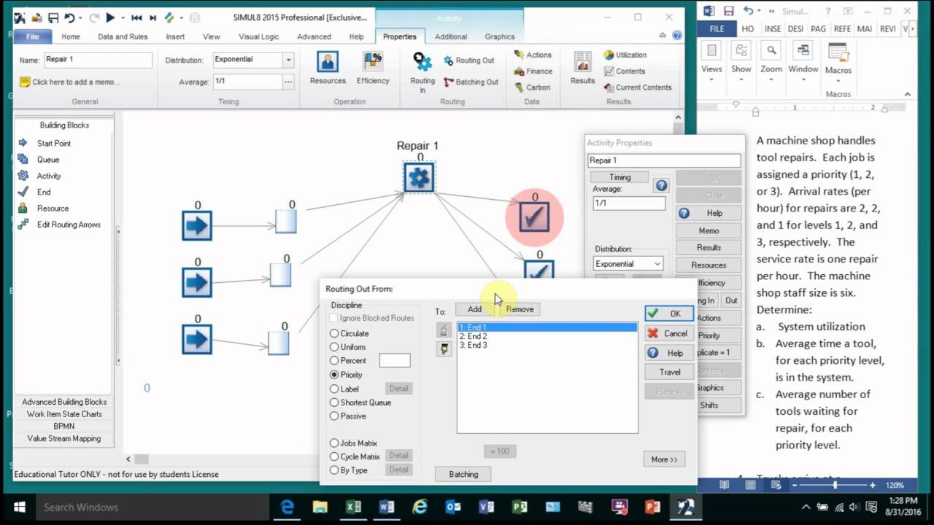Screen dimensions: 934x525
Task: Run the simulation with play button
Action: pos(110,17)
